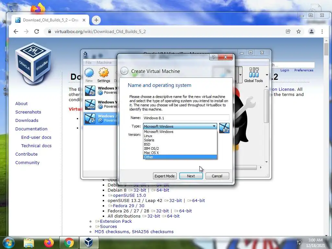
Task: Open the Windows Start button
Action: 8,243
